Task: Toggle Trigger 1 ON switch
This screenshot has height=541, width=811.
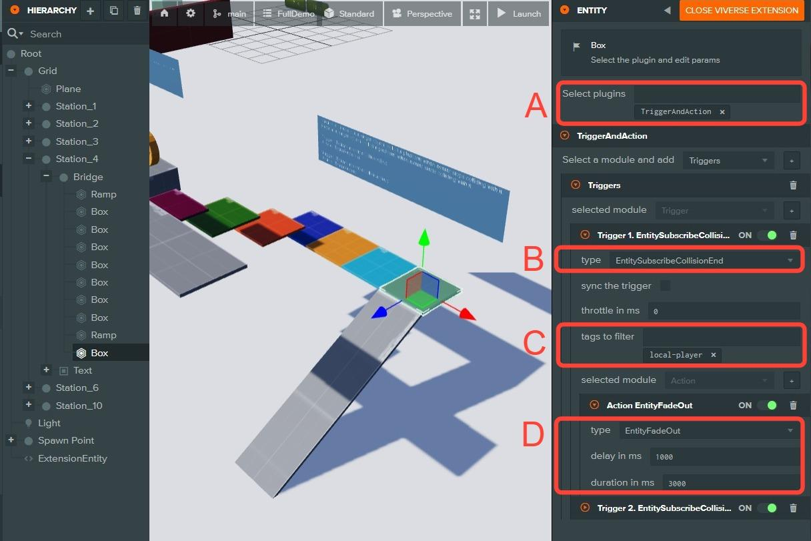Action: (767, 235)
